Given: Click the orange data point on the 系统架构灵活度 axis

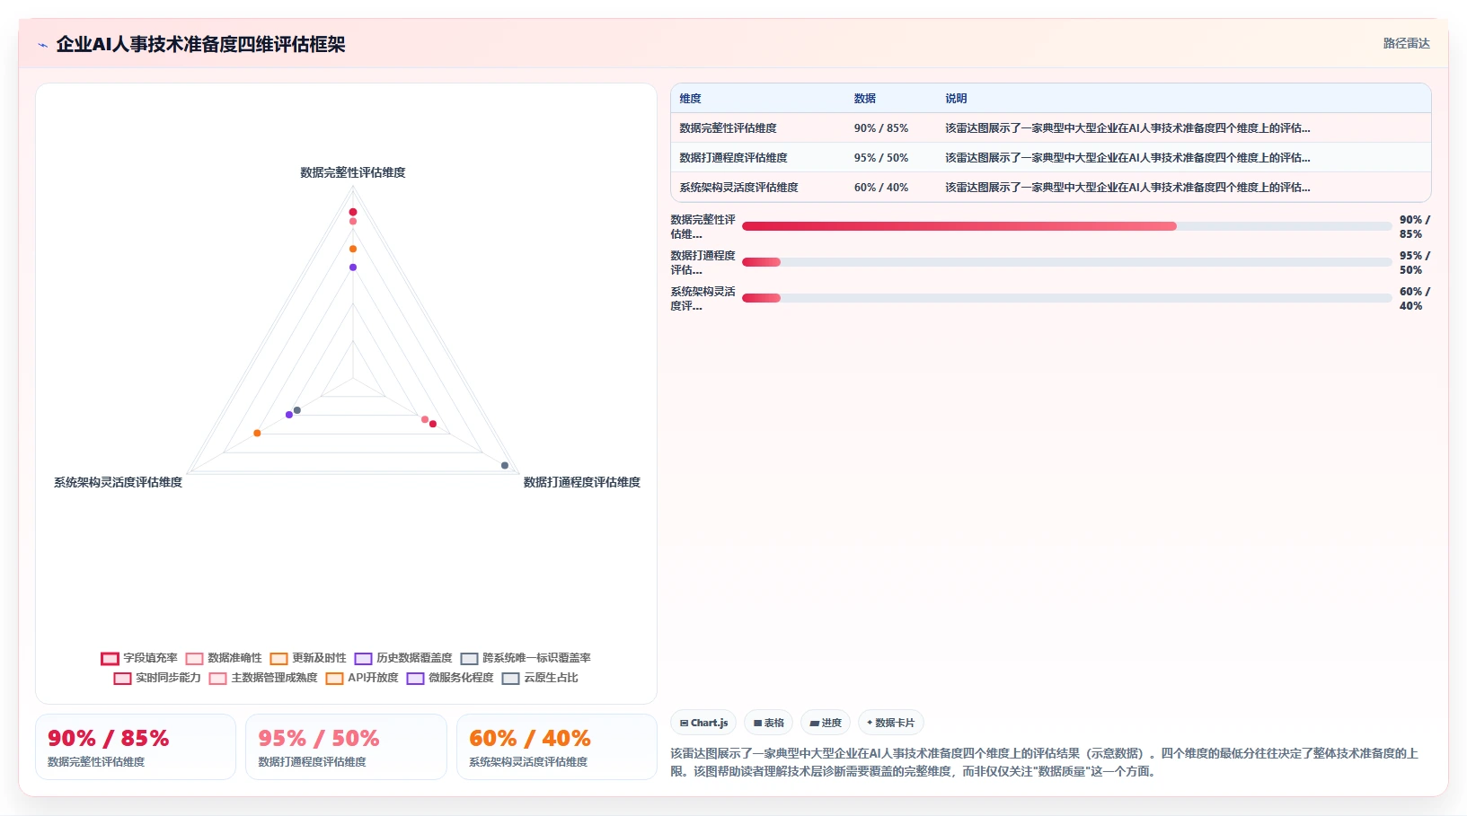Looking at the screenshot, I should click(x=257, y=434).
